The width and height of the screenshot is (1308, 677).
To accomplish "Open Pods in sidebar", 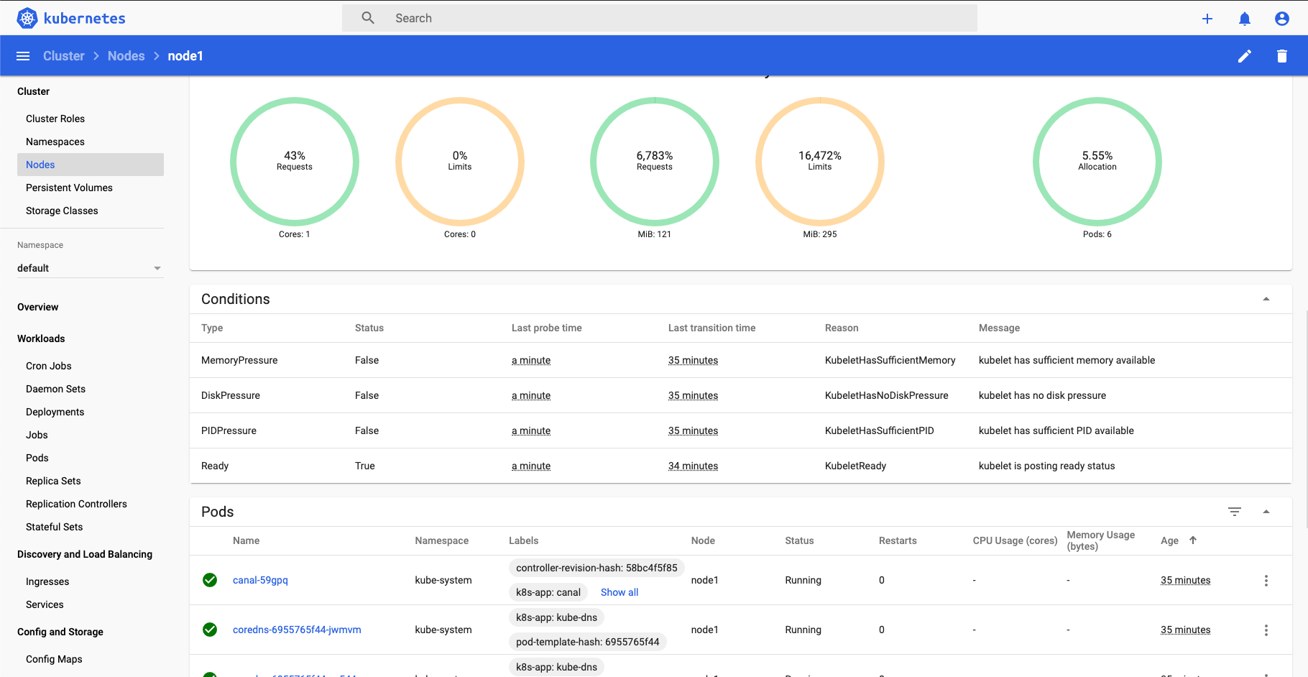I will [37, 458].
